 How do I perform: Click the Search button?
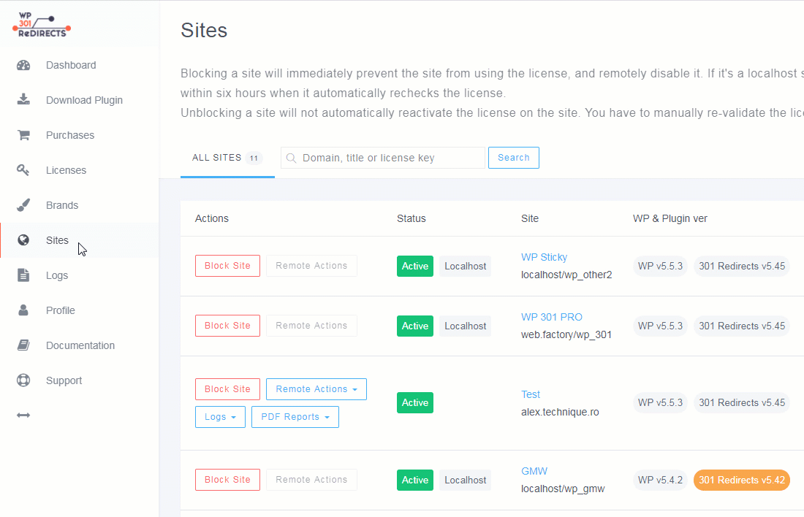click(x=513, y=158)
